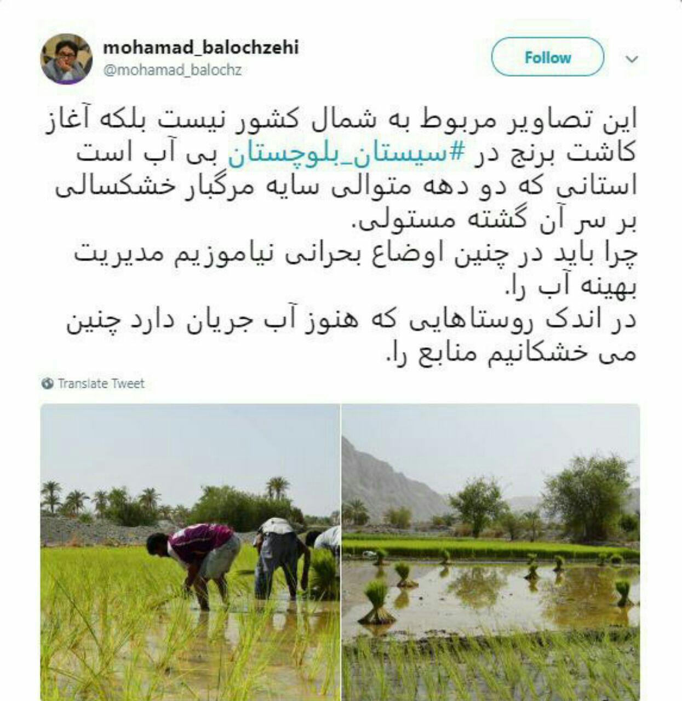Click the mohamad_balochzehi display name
Image resolution: width=682 pixels, height=701 pixels.
(x=201, y=48)
